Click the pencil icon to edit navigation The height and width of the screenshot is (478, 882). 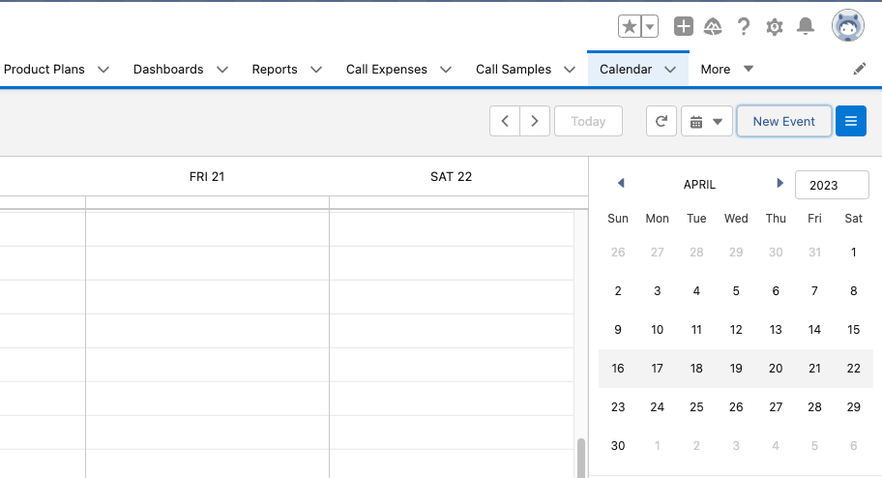(860, 70)
